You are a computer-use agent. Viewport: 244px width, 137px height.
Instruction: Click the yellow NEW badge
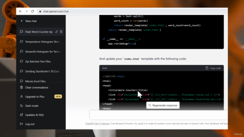click(x=58, y=96)
